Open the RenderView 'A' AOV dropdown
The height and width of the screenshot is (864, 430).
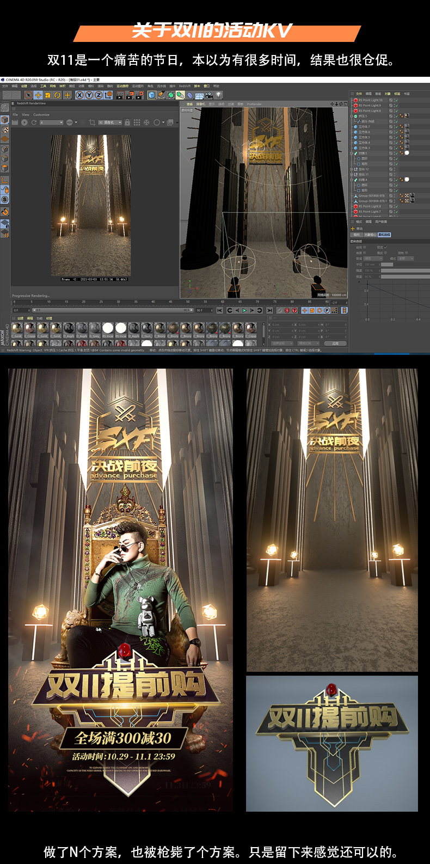click(52, 122)
